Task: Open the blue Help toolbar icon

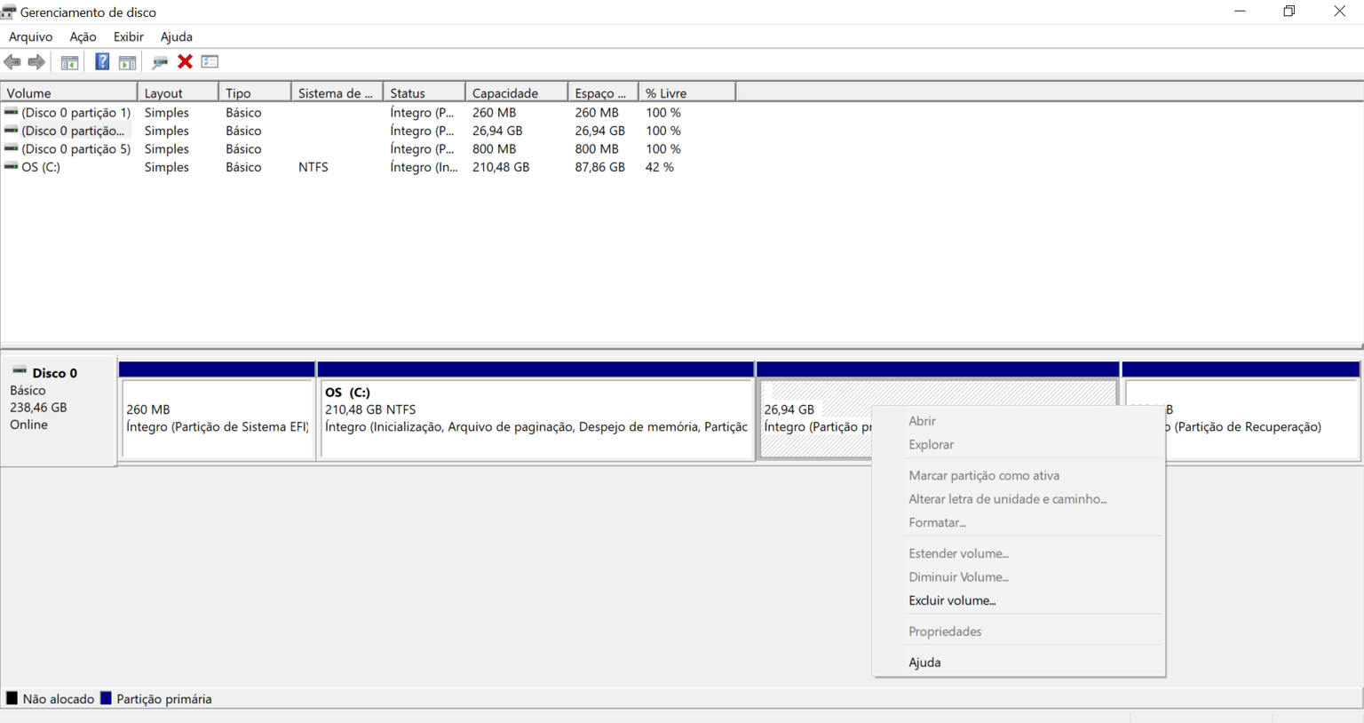Action: 102,62
